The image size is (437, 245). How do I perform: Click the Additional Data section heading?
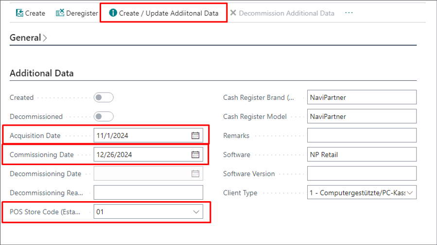(42, 73)
